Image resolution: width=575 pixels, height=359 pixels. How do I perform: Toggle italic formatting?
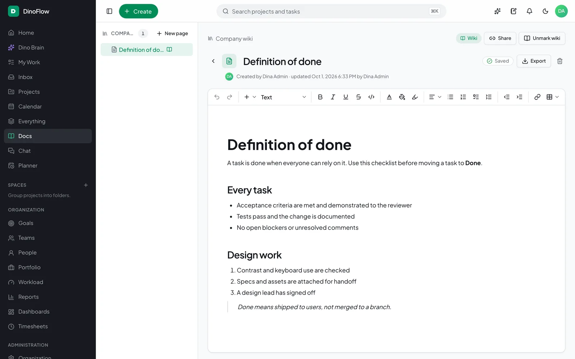333,97
